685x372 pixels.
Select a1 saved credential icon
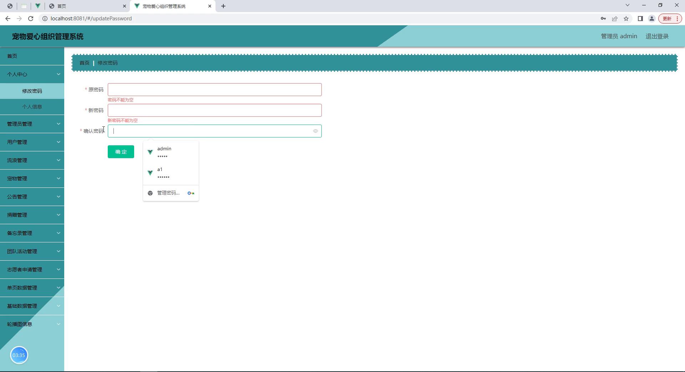tap(150, 173)
